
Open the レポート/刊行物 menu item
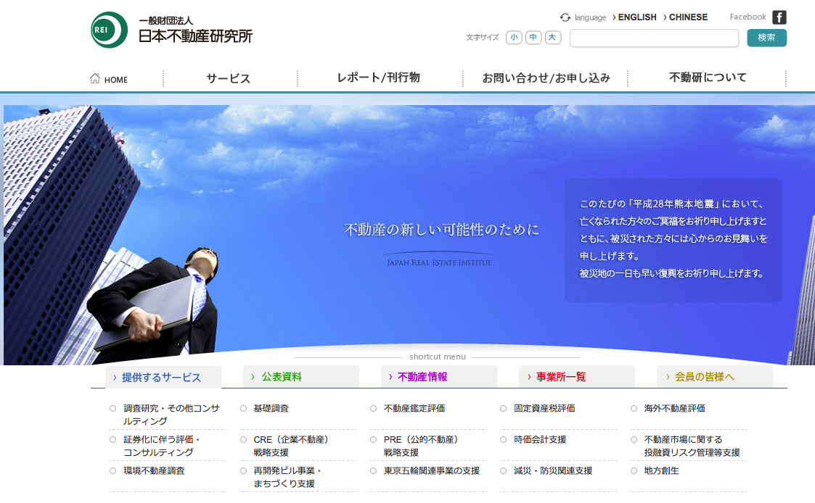pos(379,78)
